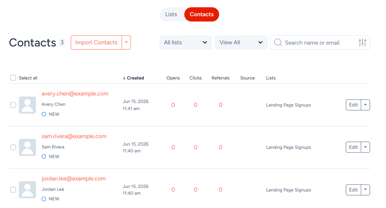Click the Referrals column header

click(x=221, y=78)
